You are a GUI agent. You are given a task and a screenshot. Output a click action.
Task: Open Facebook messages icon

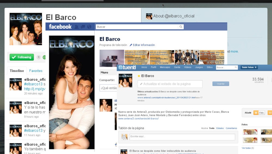pyautogui.click(x=83, y=27)
